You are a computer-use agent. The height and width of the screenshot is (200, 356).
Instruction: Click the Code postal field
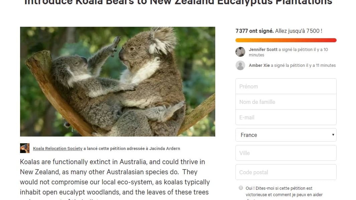(x=286, y=172)
